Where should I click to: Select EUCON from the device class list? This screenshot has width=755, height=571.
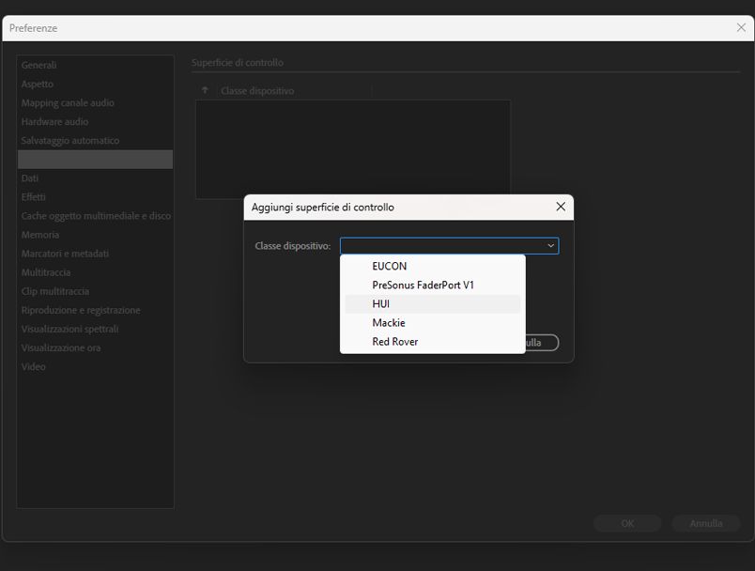[432, 266]
